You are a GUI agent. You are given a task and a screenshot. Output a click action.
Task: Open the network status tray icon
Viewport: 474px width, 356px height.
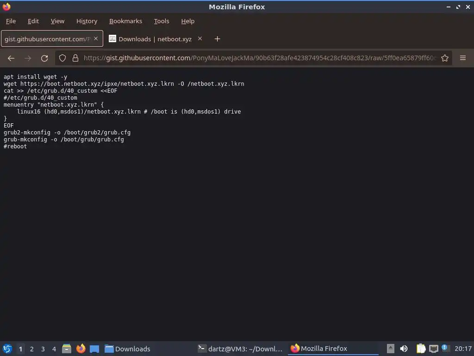[434, 349]
